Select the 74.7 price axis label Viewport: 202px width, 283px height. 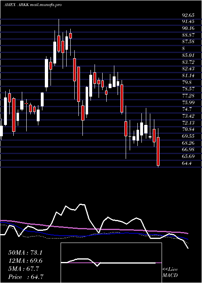coord(187,109)
